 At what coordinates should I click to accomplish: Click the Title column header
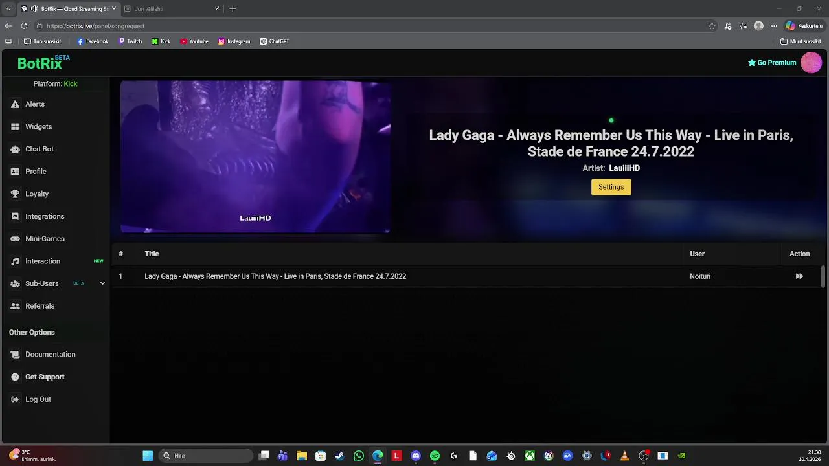(x=152, y=254)
